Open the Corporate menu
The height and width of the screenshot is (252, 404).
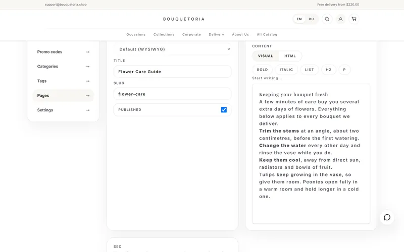191,34
